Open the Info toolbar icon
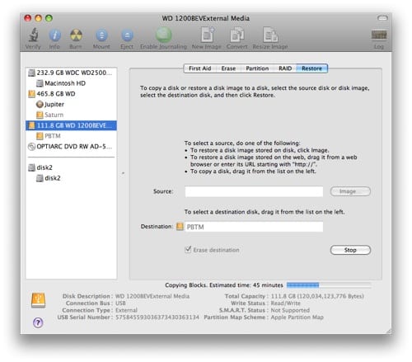Viewport: 412px width, 362px height. [54, 35]
